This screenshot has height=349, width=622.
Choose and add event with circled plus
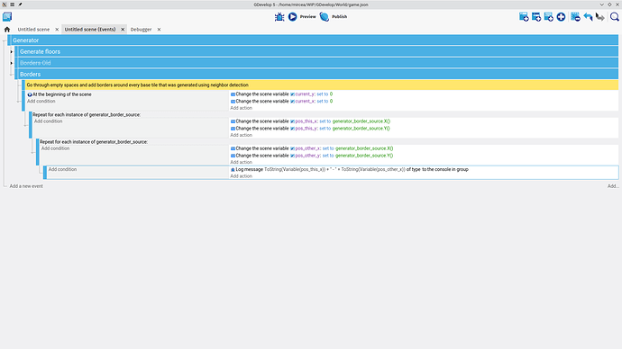[x=561, y=16]
